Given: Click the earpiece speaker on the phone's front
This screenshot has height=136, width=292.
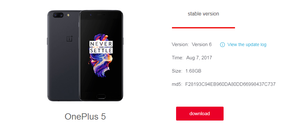Looking at the screenshot, I should (x=101, y=14).
